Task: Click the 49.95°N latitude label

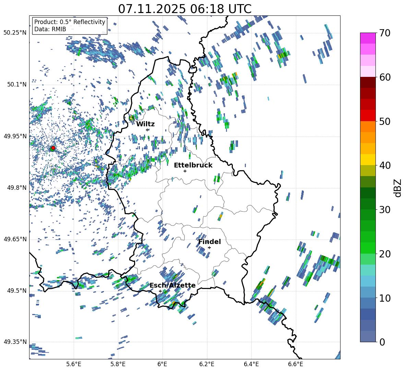Action: pos(15,136)
